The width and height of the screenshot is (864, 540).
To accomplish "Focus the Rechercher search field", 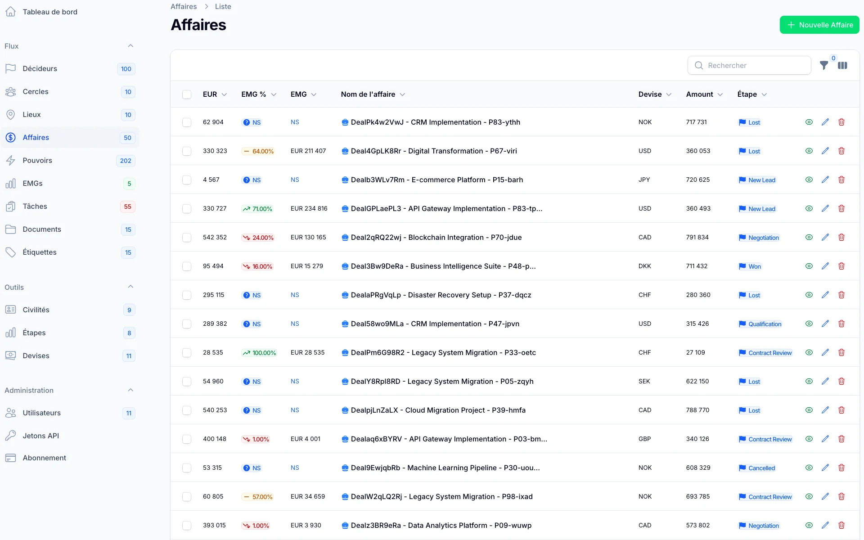I will (x=749, y=65).
